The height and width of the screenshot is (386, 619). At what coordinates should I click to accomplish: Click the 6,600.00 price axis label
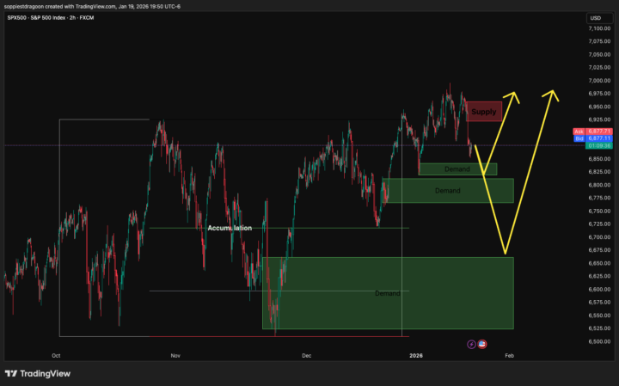pos(599,290)
